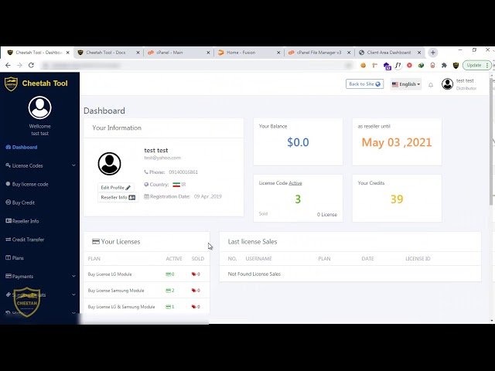Screen dimensions: 495x371
Task: Close the Cheetah Tool - Docs tab
Action: tap(138, 53)
